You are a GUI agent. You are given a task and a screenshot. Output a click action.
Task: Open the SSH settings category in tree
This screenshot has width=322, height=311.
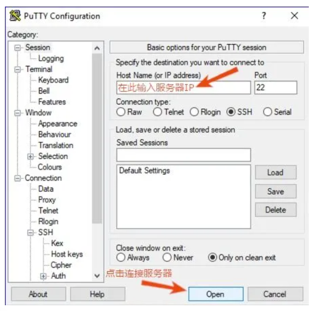point(46,233)
